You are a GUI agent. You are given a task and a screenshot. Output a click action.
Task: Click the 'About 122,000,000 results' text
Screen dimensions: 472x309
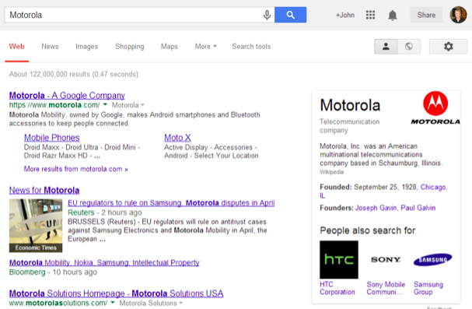tap(73, 74)
